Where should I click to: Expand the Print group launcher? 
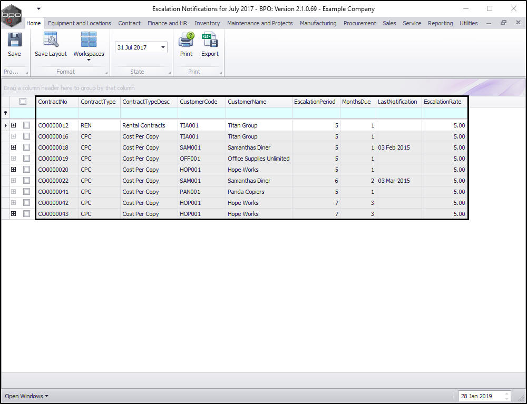220,73
